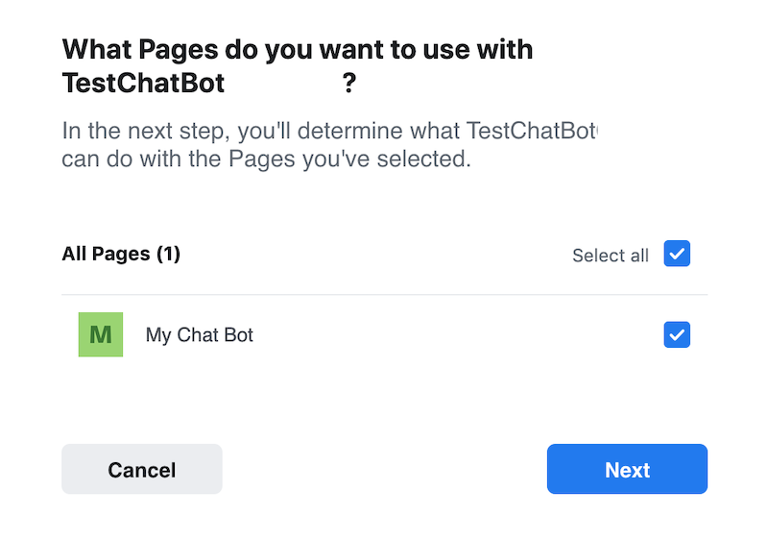Deselect all pages via Select all box
This screenshot has height=539, width=768.
point(677,254)
